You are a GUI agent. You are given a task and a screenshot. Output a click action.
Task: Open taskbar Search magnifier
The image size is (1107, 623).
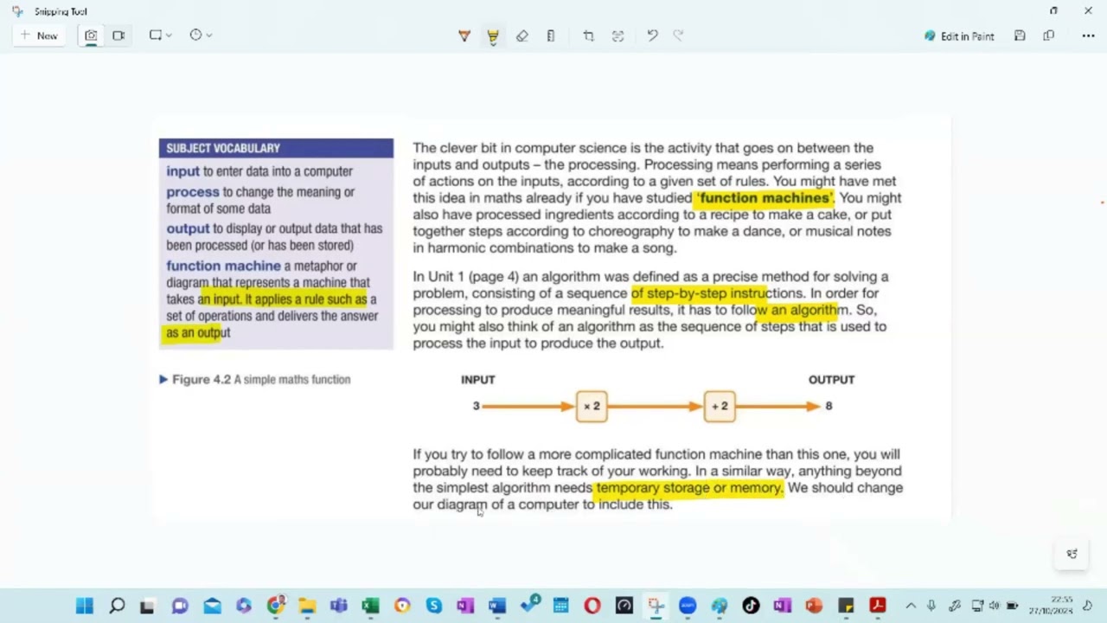[117, 606]
